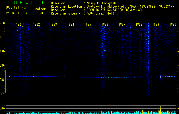Select the filename 06081820.png
Screen dimensions: 179x114
(16, 7)
